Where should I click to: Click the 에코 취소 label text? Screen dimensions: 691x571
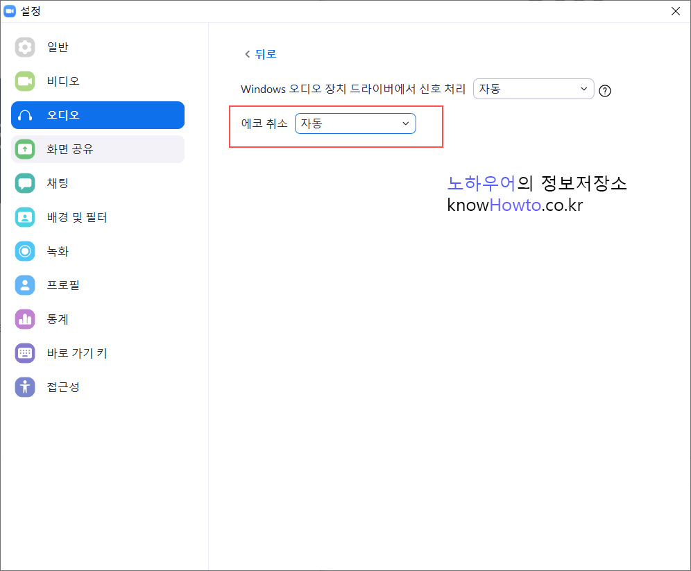tap(264, 123)
